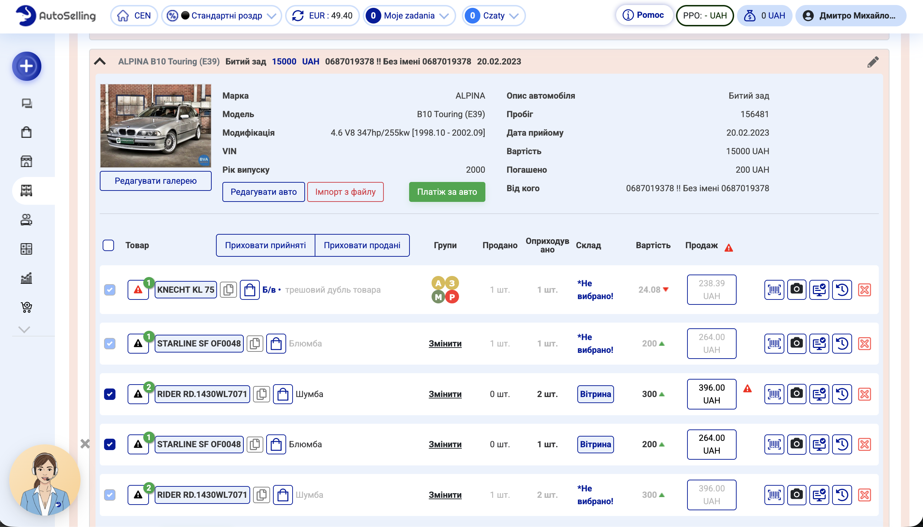The height and width of the screenshot is (527, 923).
Task: Click the barcode icon for KNECHT KL 75
Action: pyautogui.click(x=774, y=289)
